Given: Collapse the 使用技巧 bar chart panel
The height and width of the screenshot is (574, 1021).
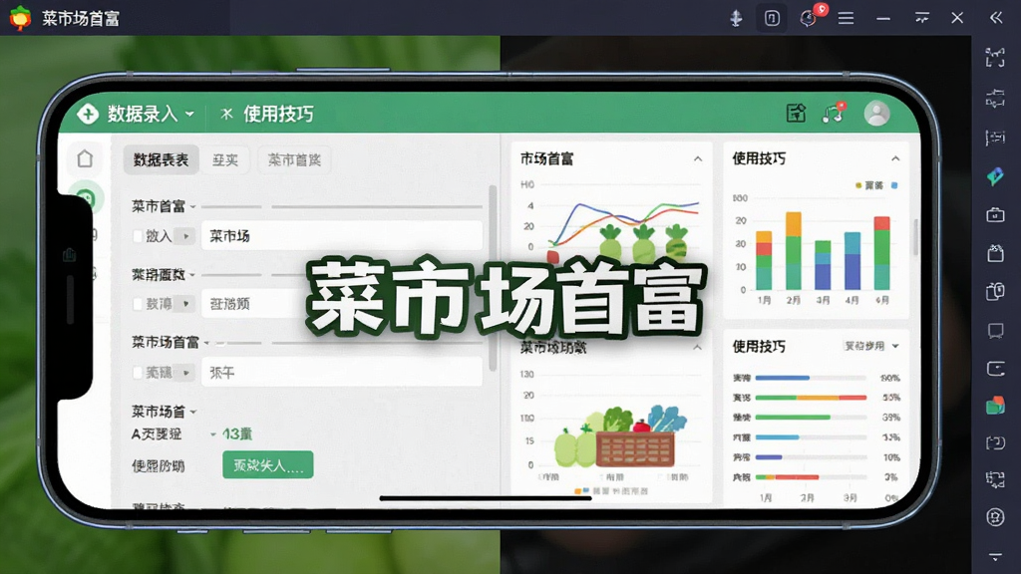Looking at the screenshot, I should click(x=895, y=158).
